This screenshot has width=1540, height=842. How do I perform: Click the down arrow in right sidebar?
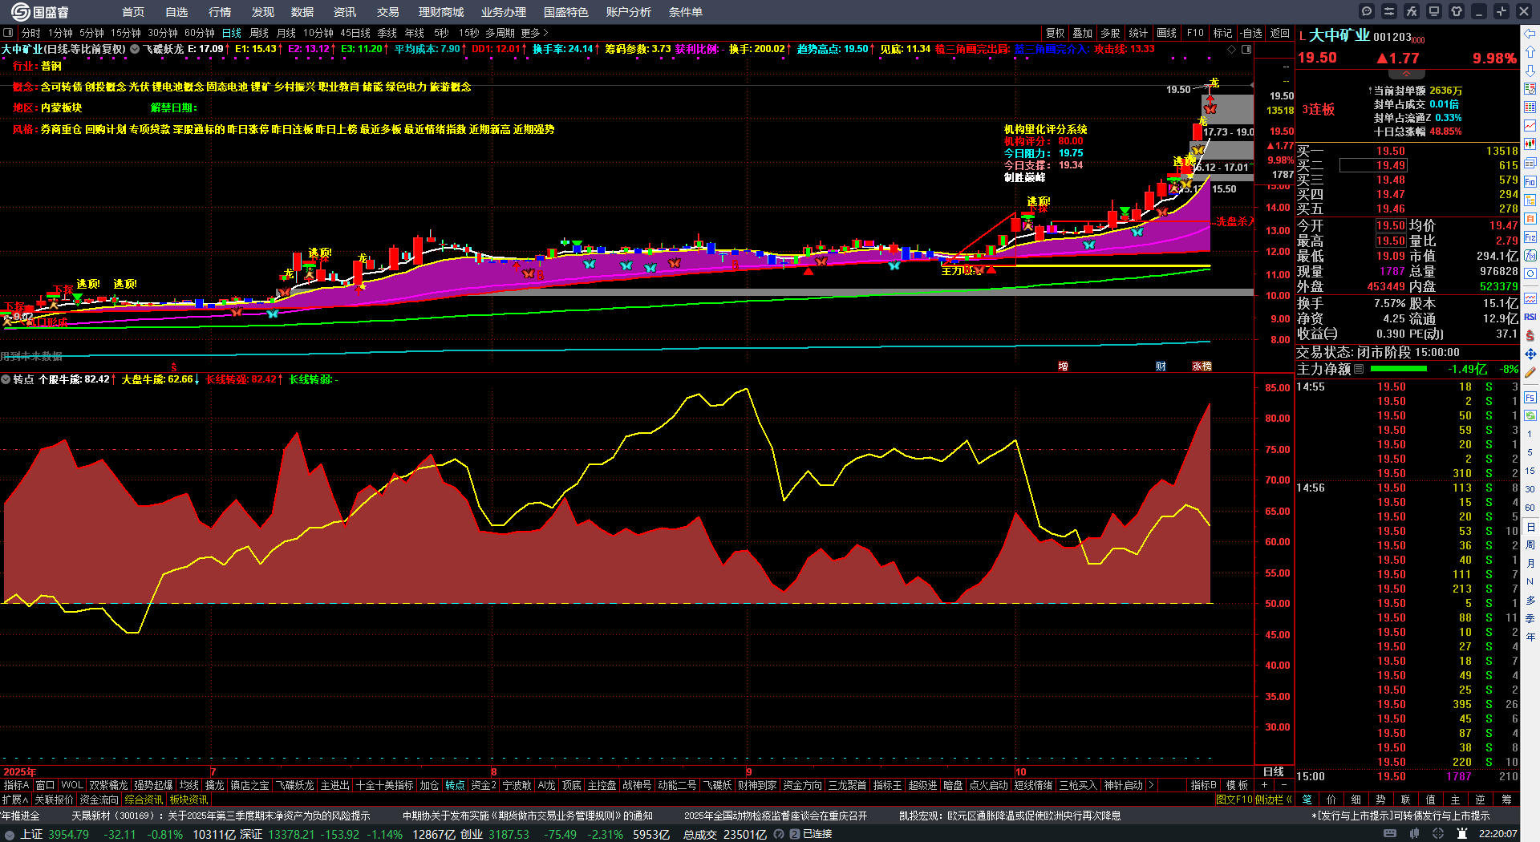click(x=1530, y=71)
